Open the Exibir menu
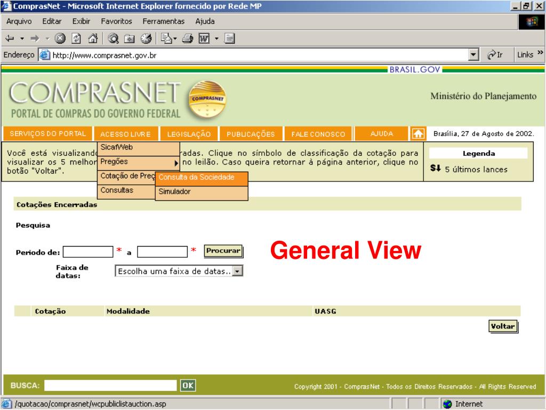 (x=81, y=21)
